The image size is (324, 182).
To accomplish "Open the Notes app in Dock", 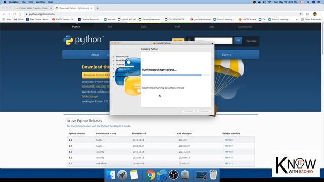I will 134,175.
